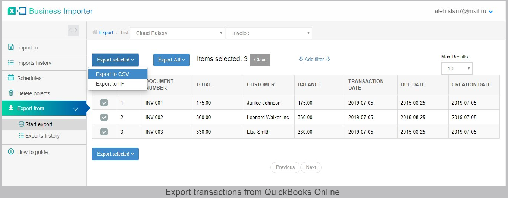Uncheck the checkbox for INV-002 row
The height and width of the screenshot is (198, 508).
pos(104,117)
